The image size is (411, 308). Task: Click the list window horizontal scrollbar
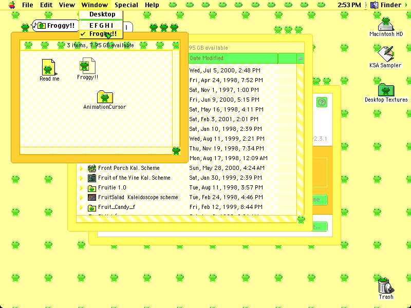click(x=186, y=219)
